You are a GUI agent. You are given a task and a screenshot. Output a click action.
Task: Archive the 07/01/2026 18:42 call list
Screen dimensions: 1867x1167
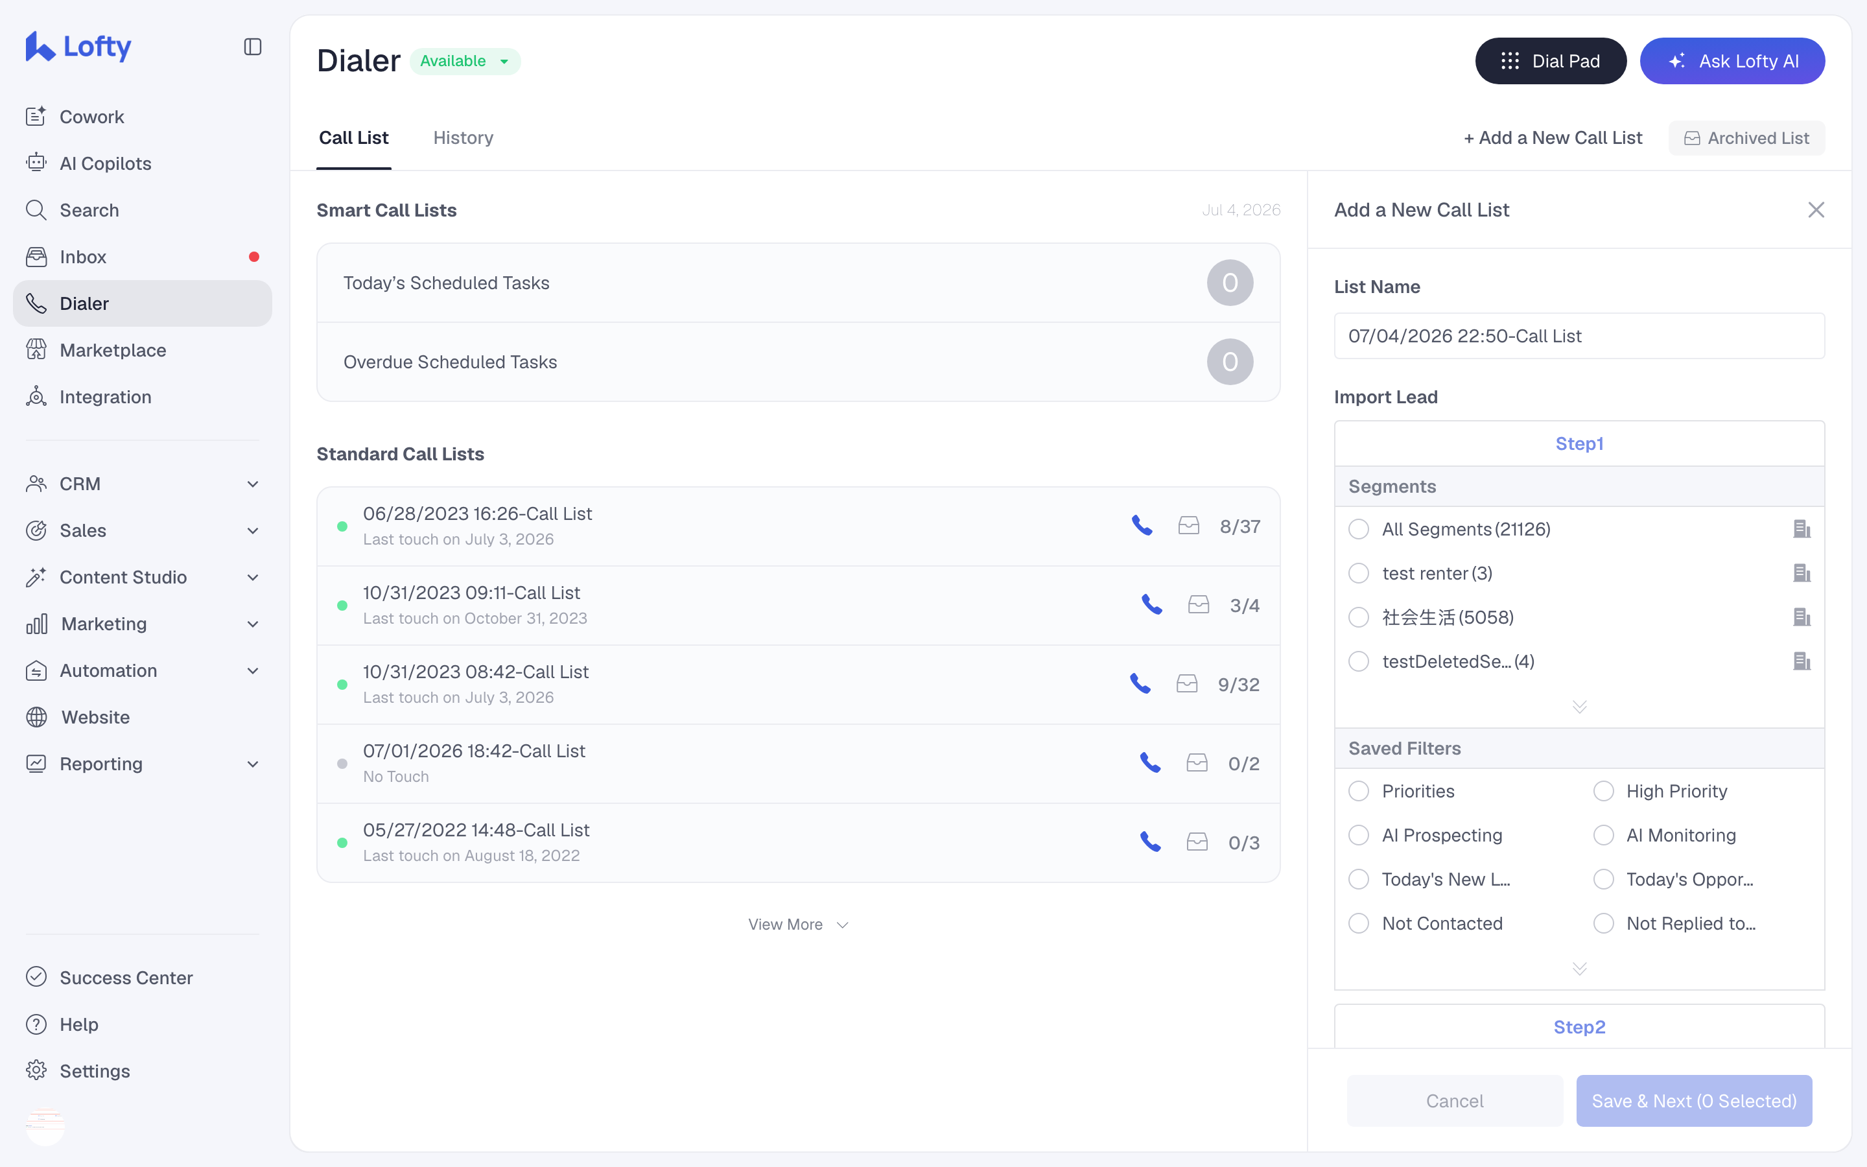1197,762
